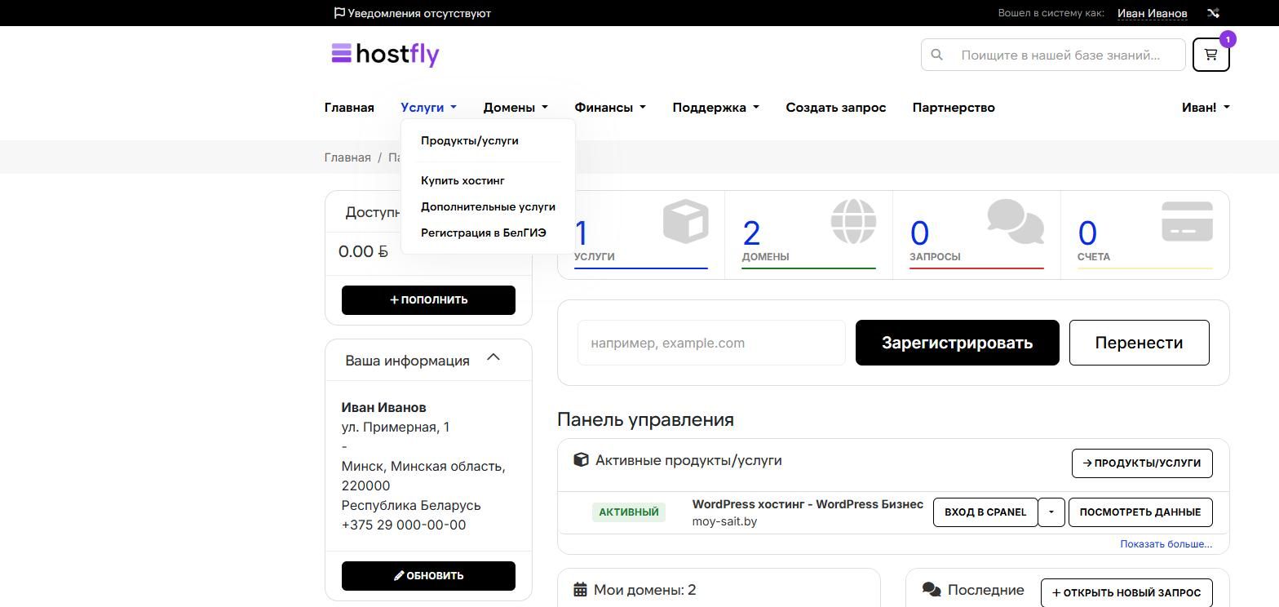The image size is (1279, 607).
Task: Select Продукты/услуги from the dropdown
Action: pyautogui.click(x=470, y=140)
